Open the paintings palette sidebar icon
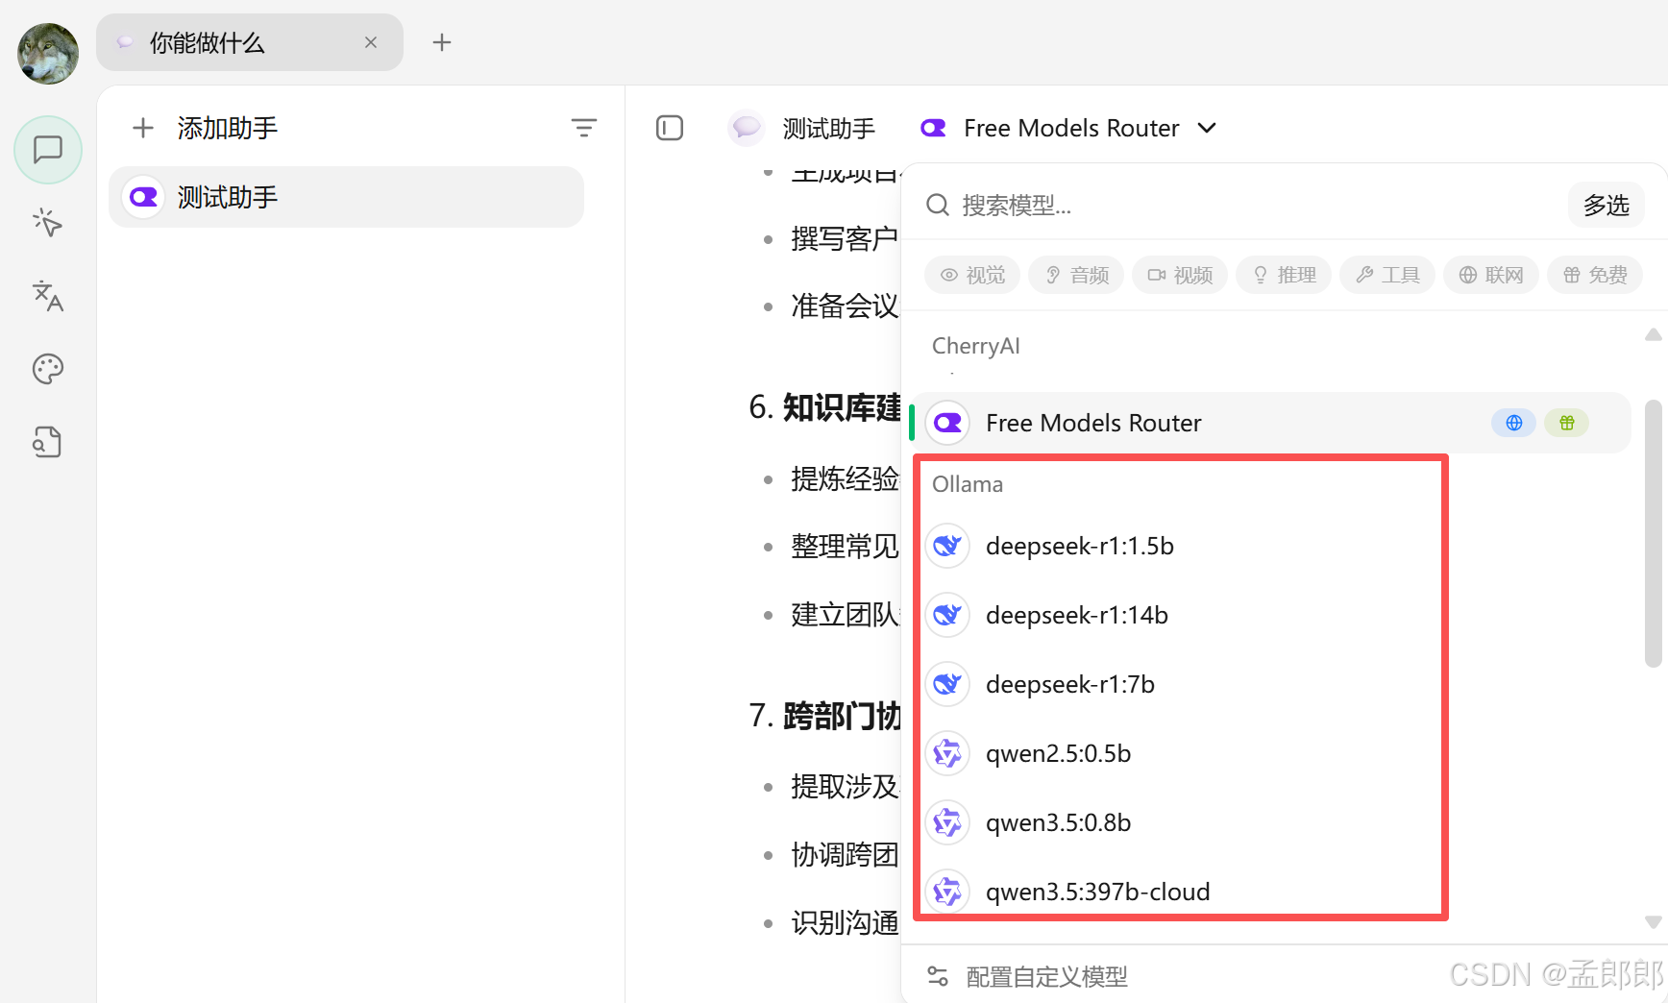 coord(48,369)
